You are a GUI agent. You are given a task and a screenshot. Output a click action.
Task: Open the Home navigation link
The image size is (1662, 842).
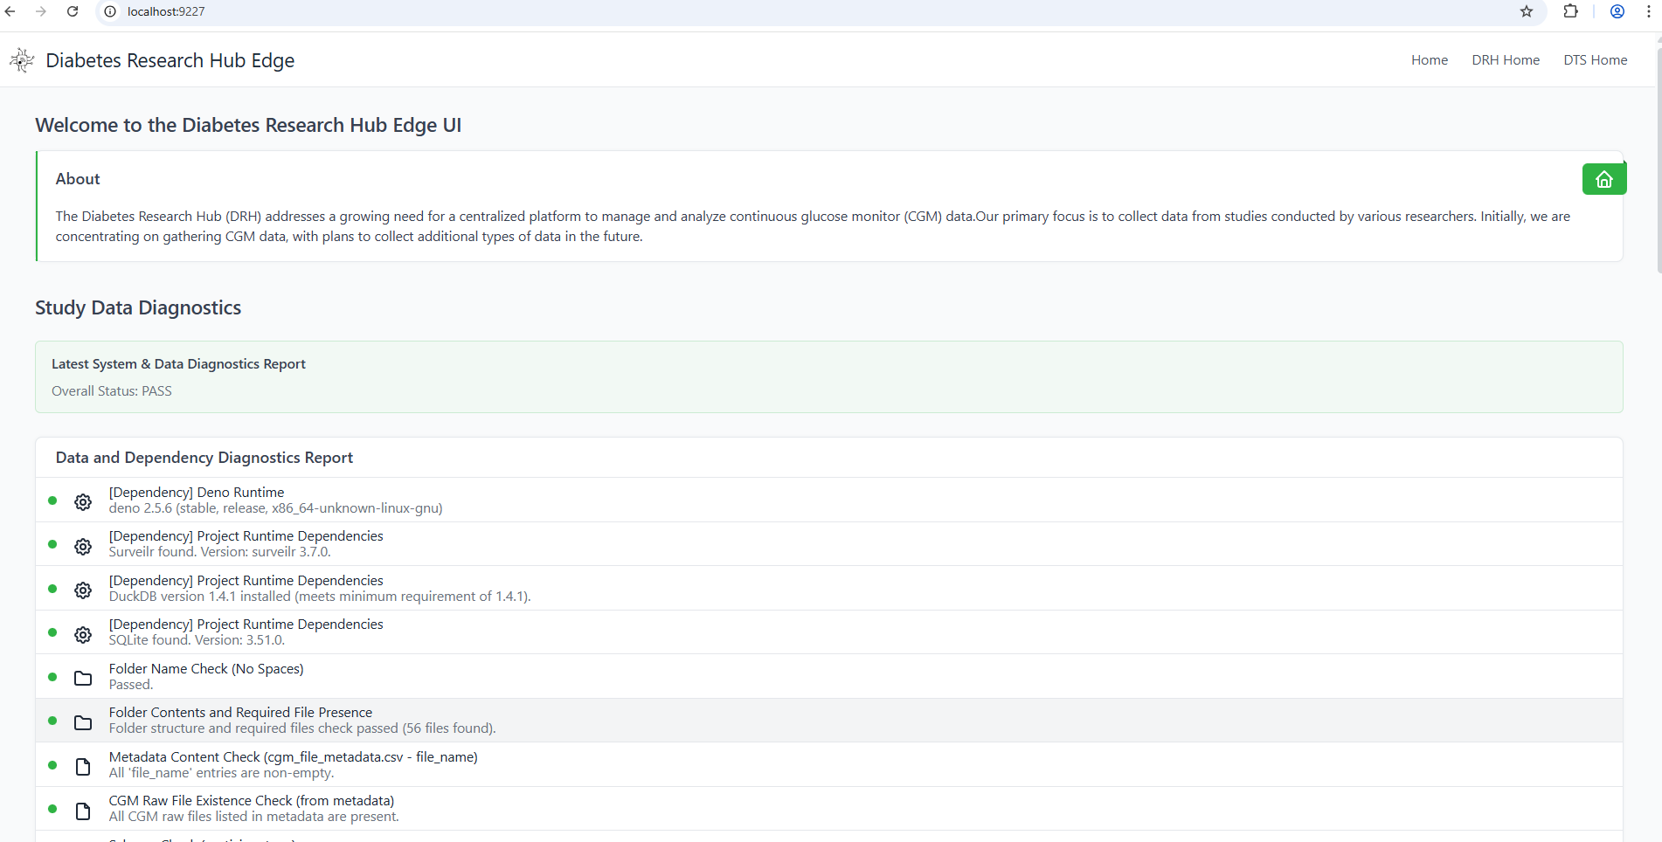(x=1429, y=60)
